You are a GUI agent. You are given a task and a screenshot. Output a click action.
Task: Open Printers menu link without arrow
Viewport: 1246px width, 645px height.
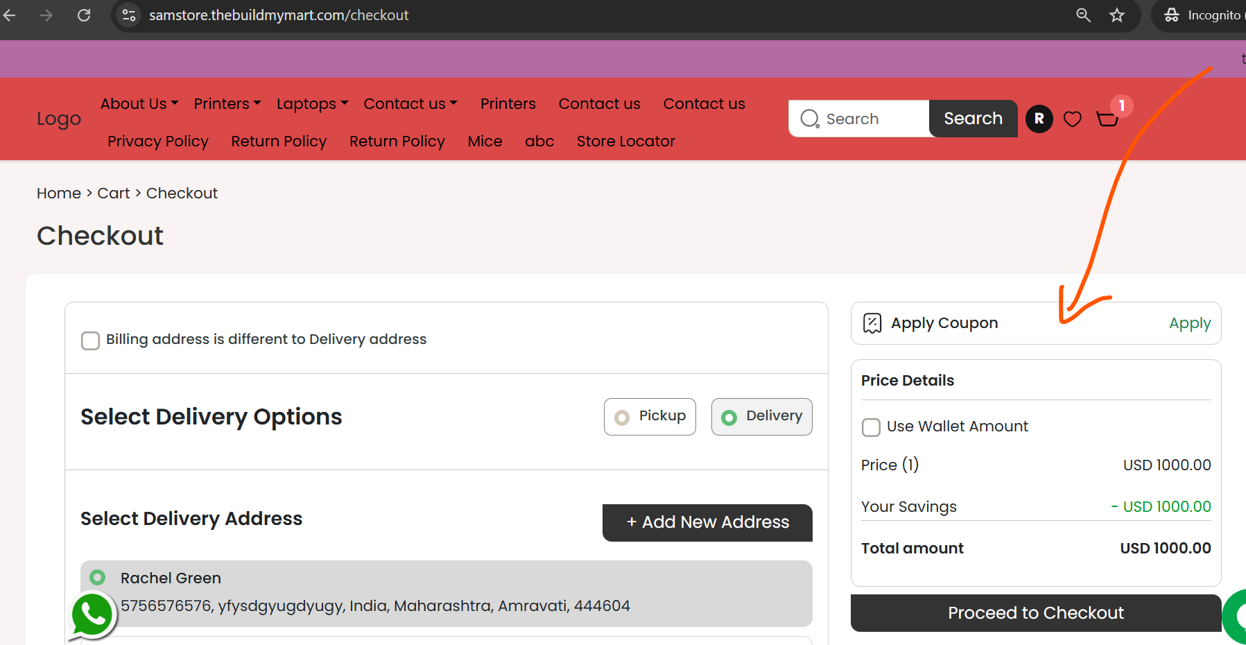(508, 104)
